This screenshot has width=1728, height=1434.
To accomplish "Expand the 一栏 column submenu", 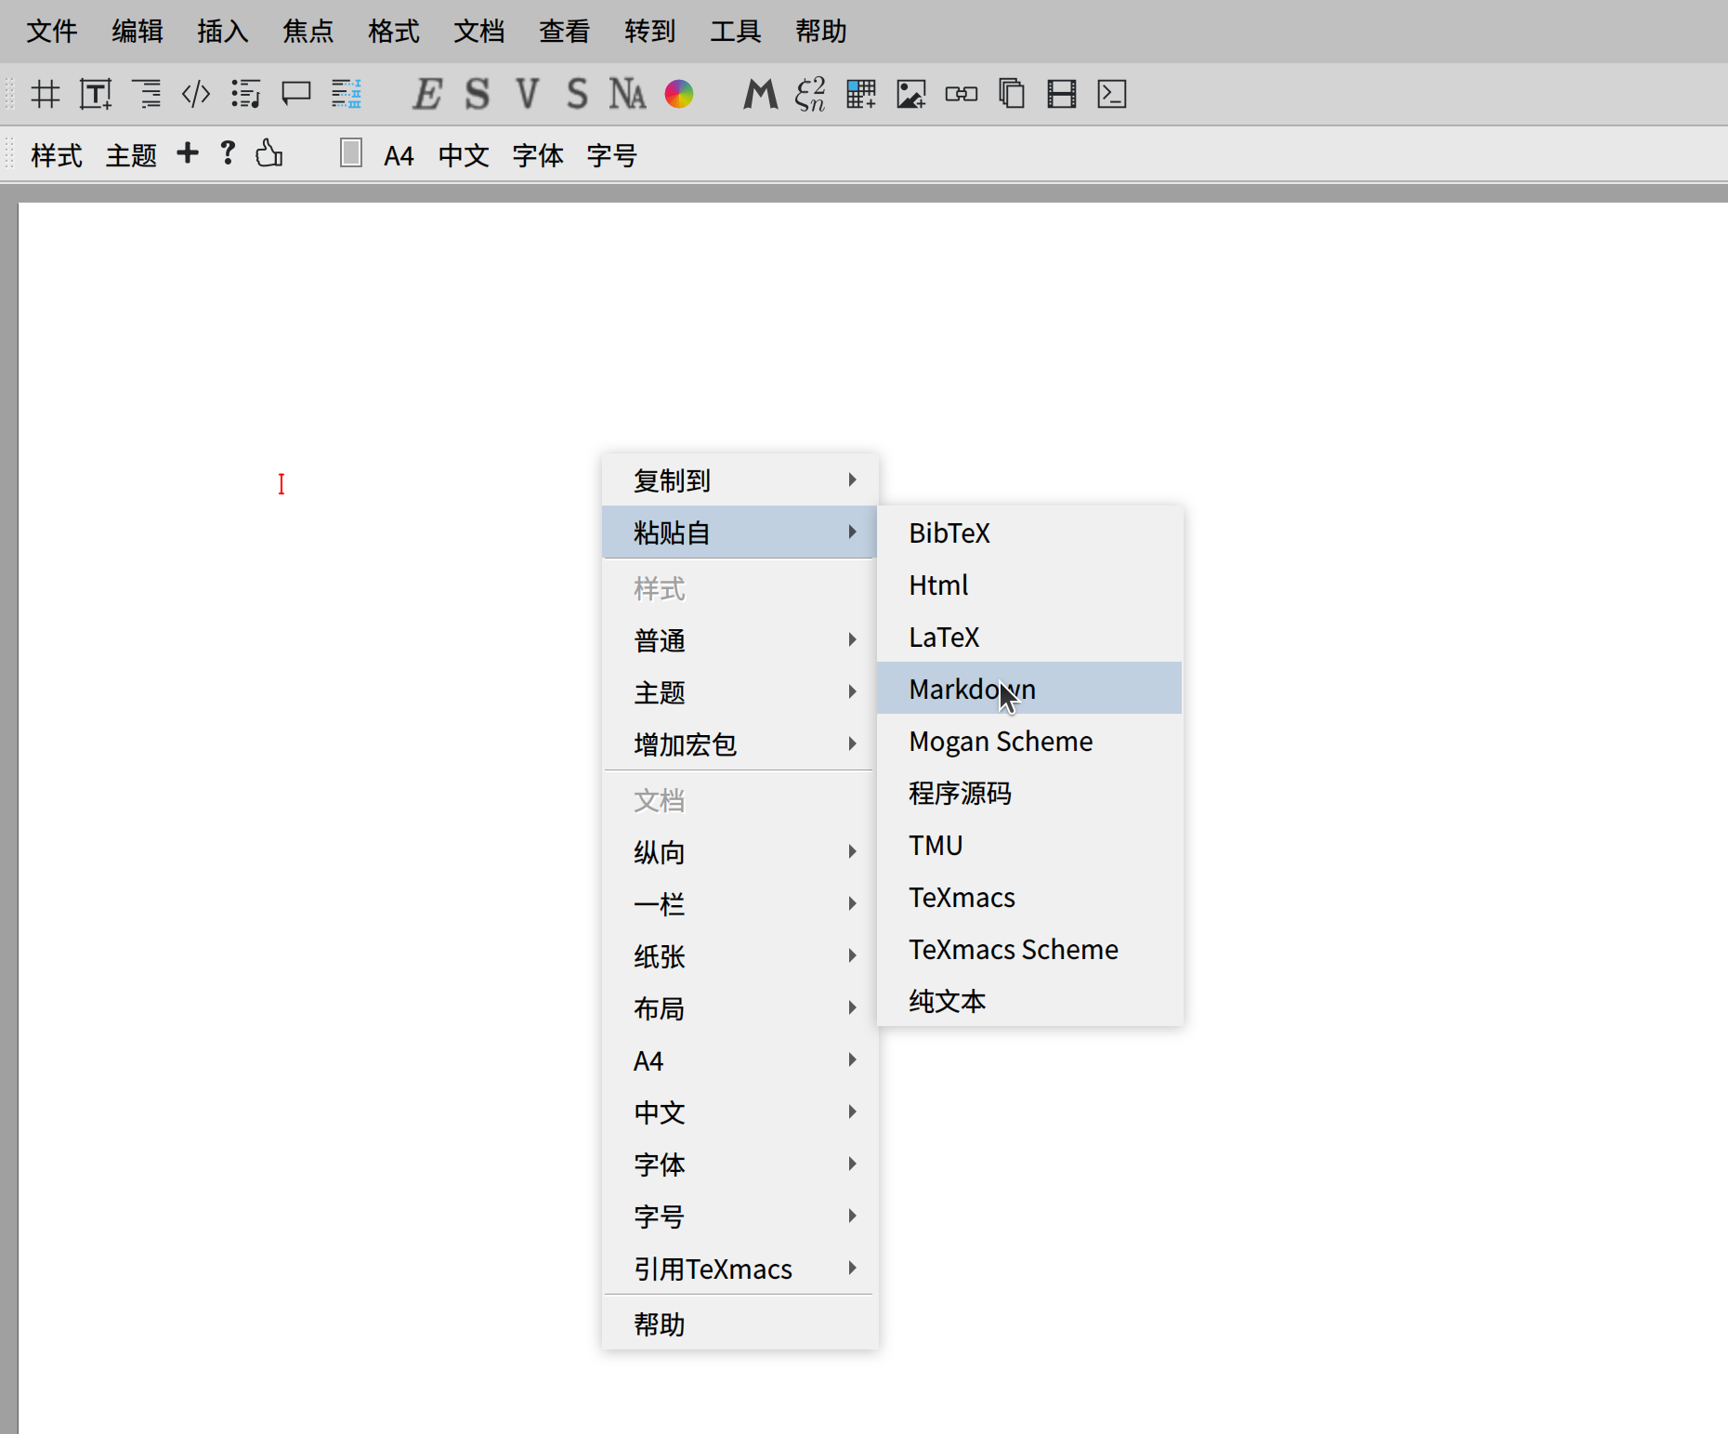I will click(740, 904).
